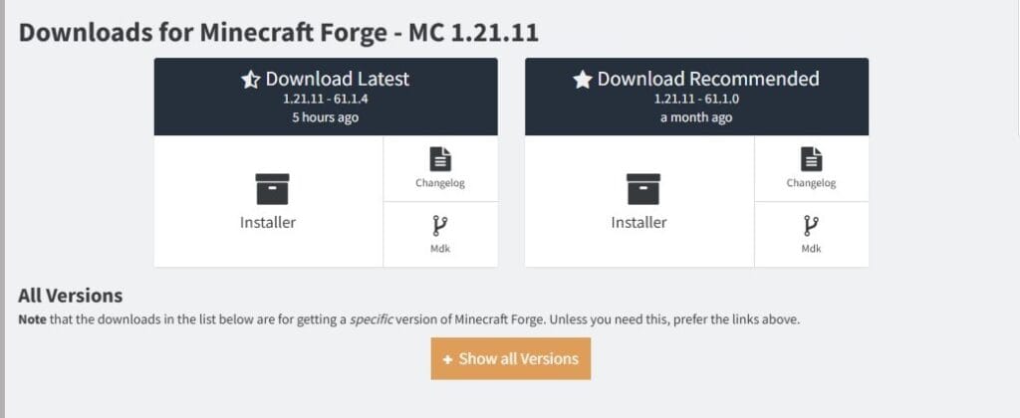Viewport: 1020px width, 418px height.
Task: Expand the list with Show all Versions text
Action: coord(518,358)
